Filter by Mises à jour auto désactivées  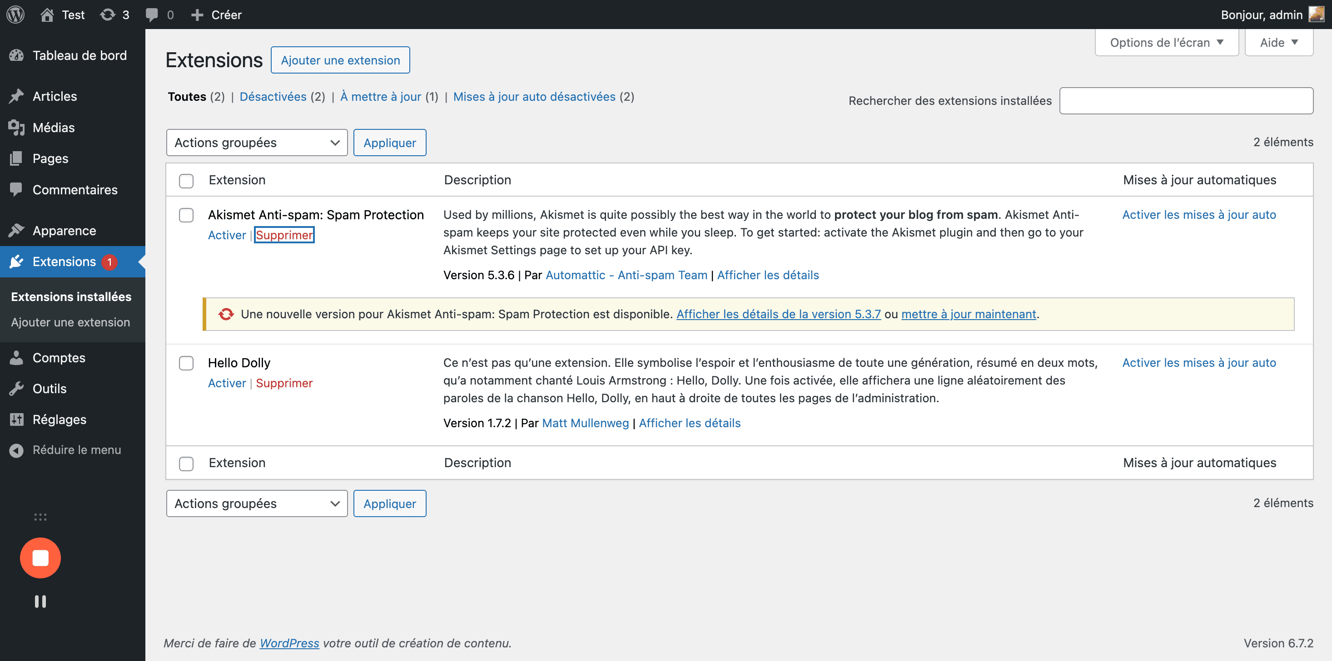pyautogui.click(x=534, y=97)
